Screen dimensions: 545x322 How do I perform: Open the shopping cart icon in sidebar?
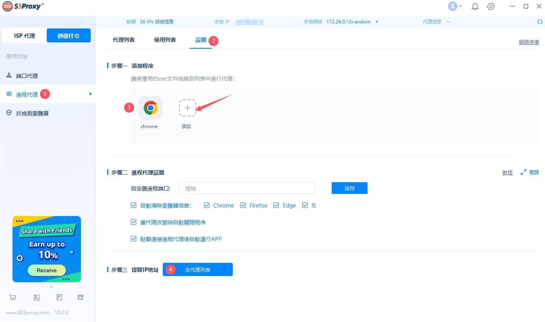(x=13, y=297)
